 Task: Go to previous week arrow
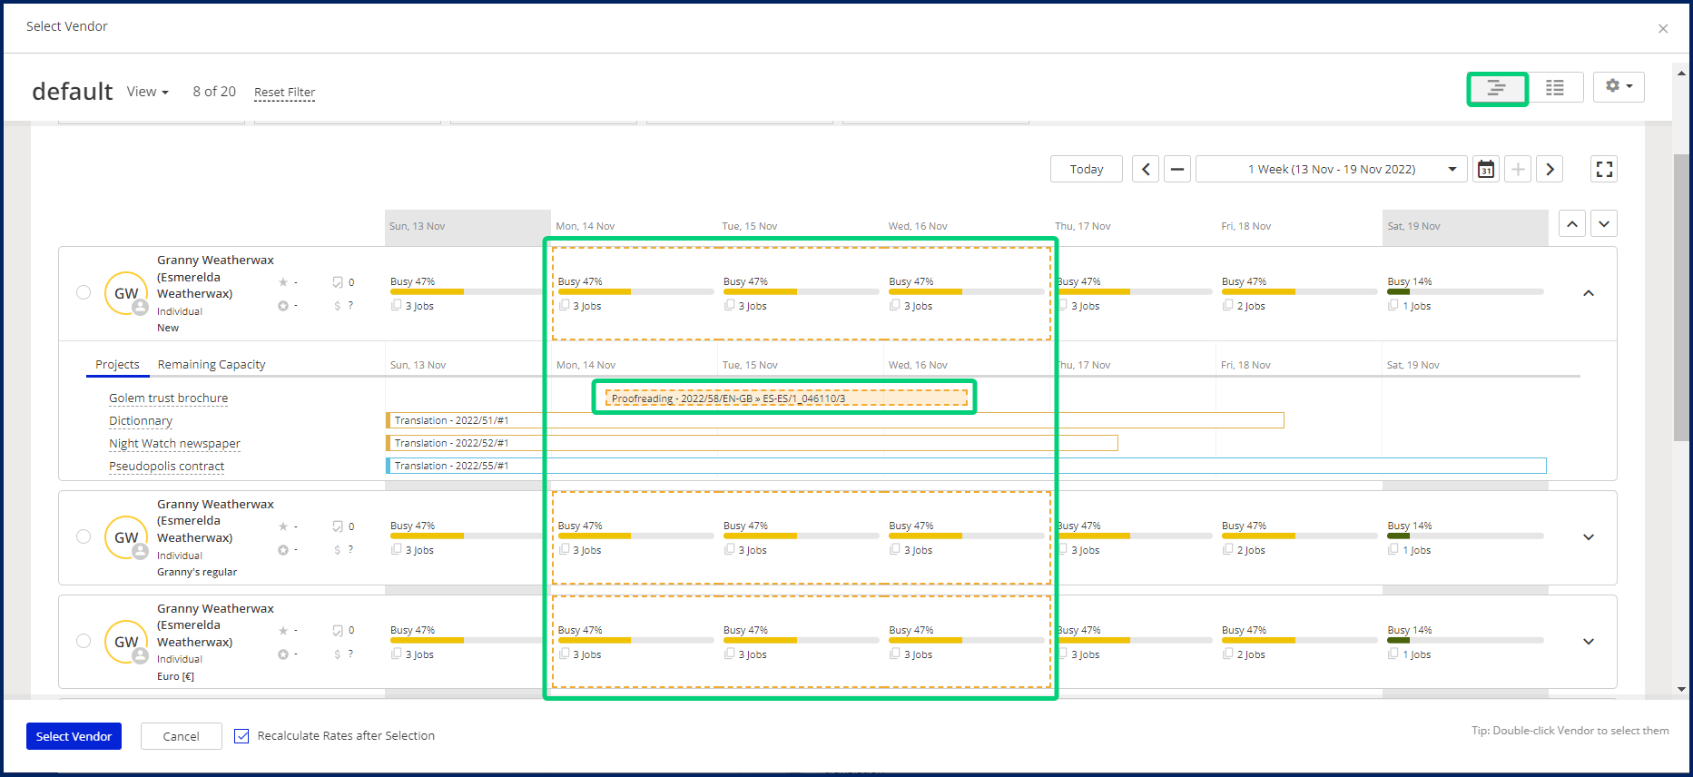tap(1146, 169)
